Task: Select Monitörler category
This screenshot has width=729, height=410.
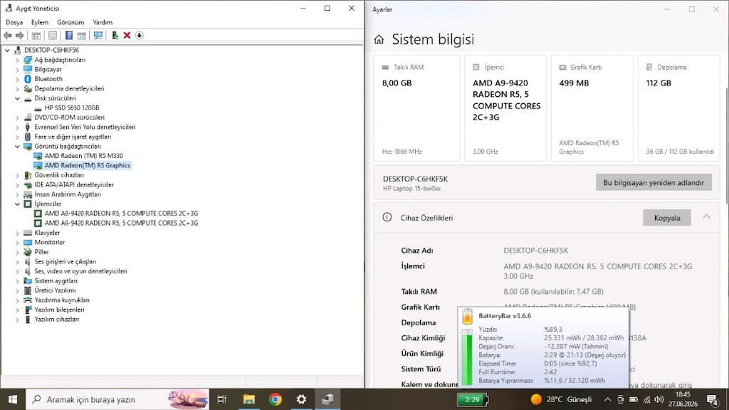Action: 49,243
